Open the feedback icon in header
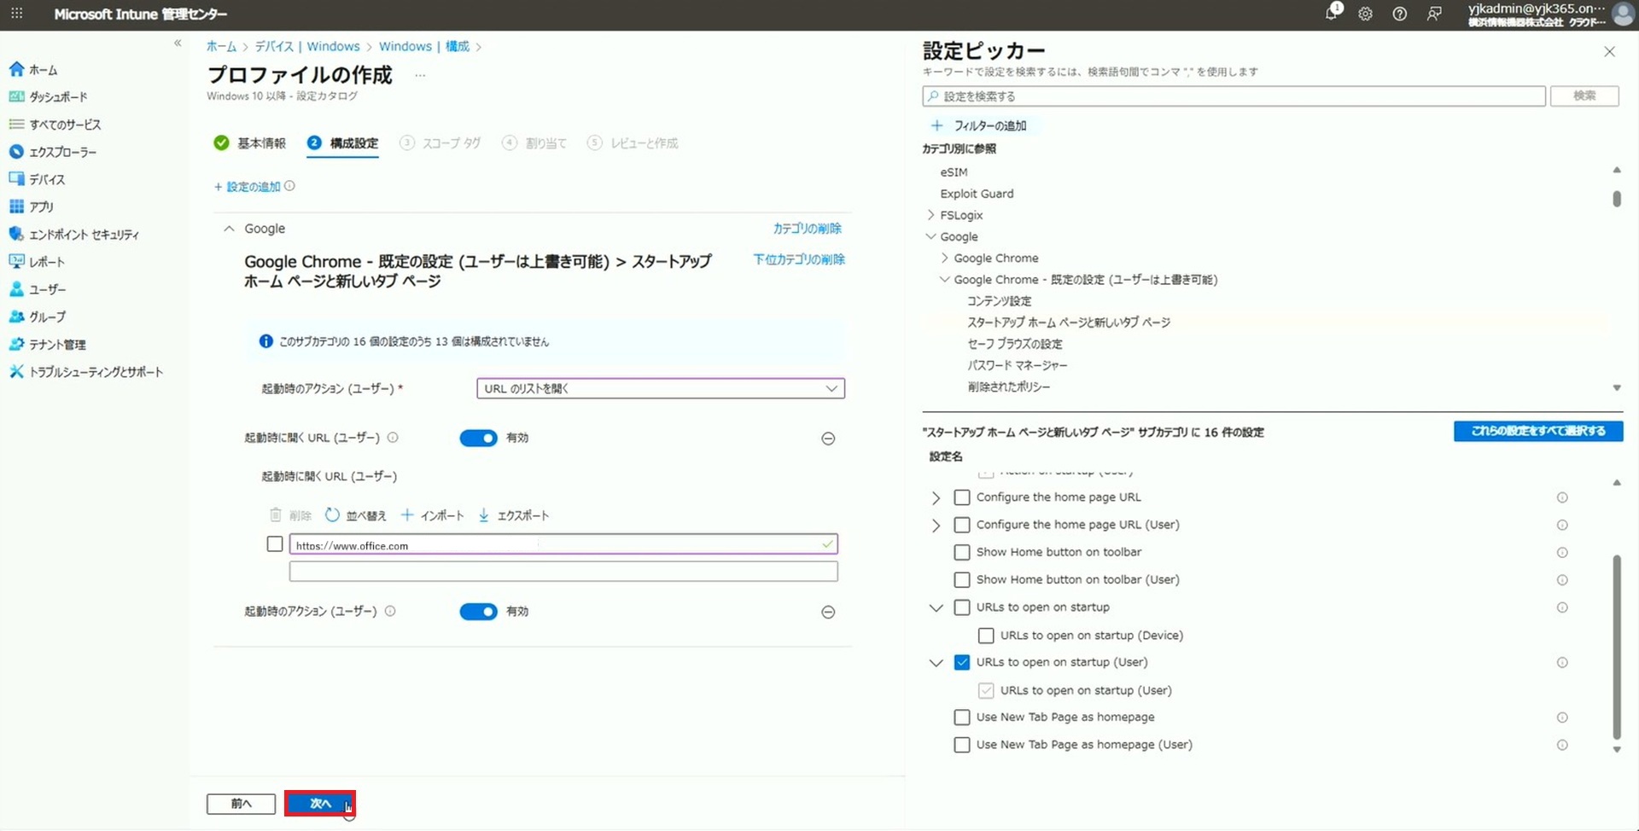The image size is (1639, 831). tap(1434, 14)
